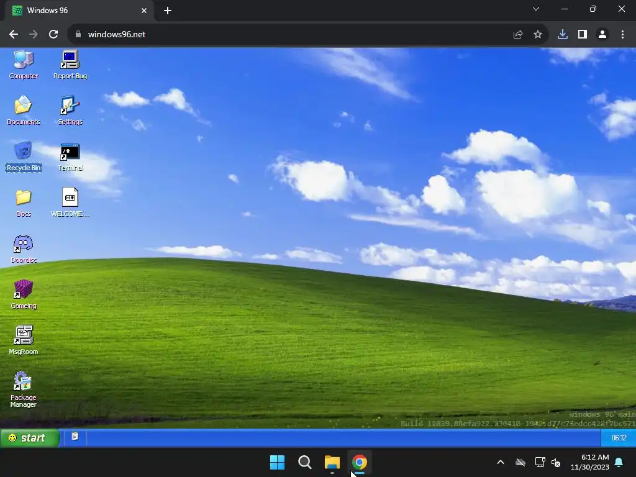The width and height of the screenshot is (636, 477).
Task: Launch the Terminal shortcut
Action: point(70,157)
